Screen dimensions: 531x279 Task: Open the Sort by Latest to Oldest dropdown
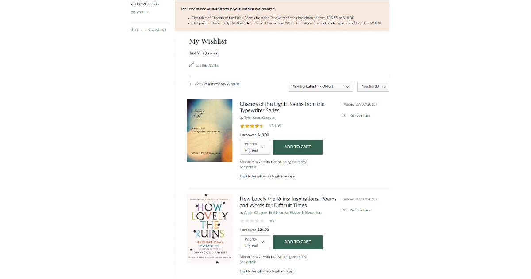[x=320, y=87]
